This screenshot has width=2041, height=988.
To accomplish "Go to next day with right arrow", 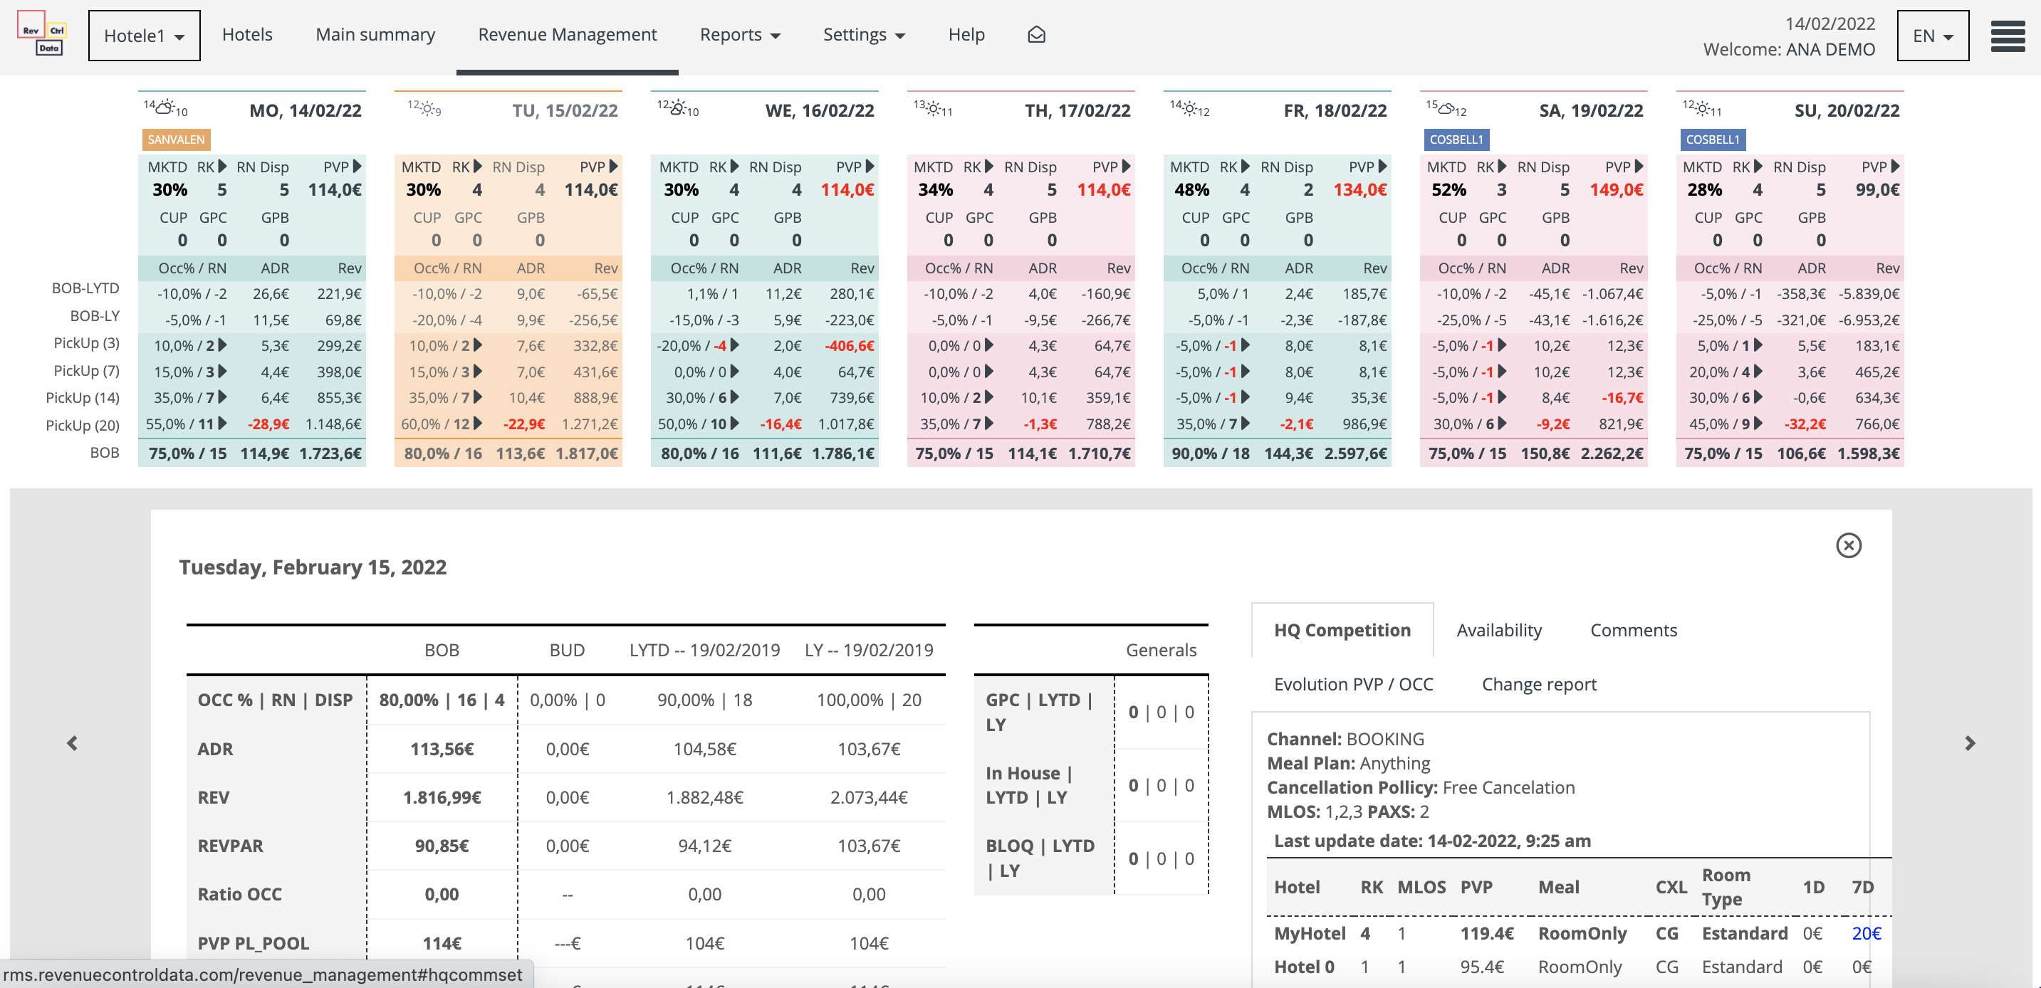I will point(1970,742).
